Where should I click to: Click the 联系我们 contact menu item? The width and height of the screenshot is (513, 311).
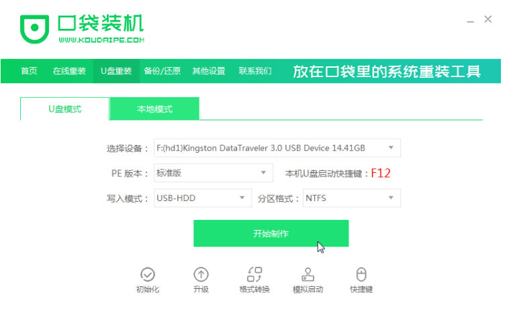click(x=255, y=71)
